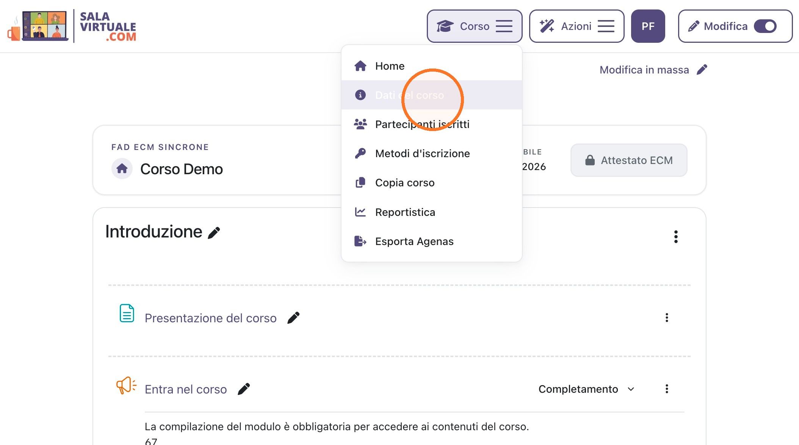Click the Attestato ECM button
The height and width of the screenshot is (445, 799).
point(629,160)
